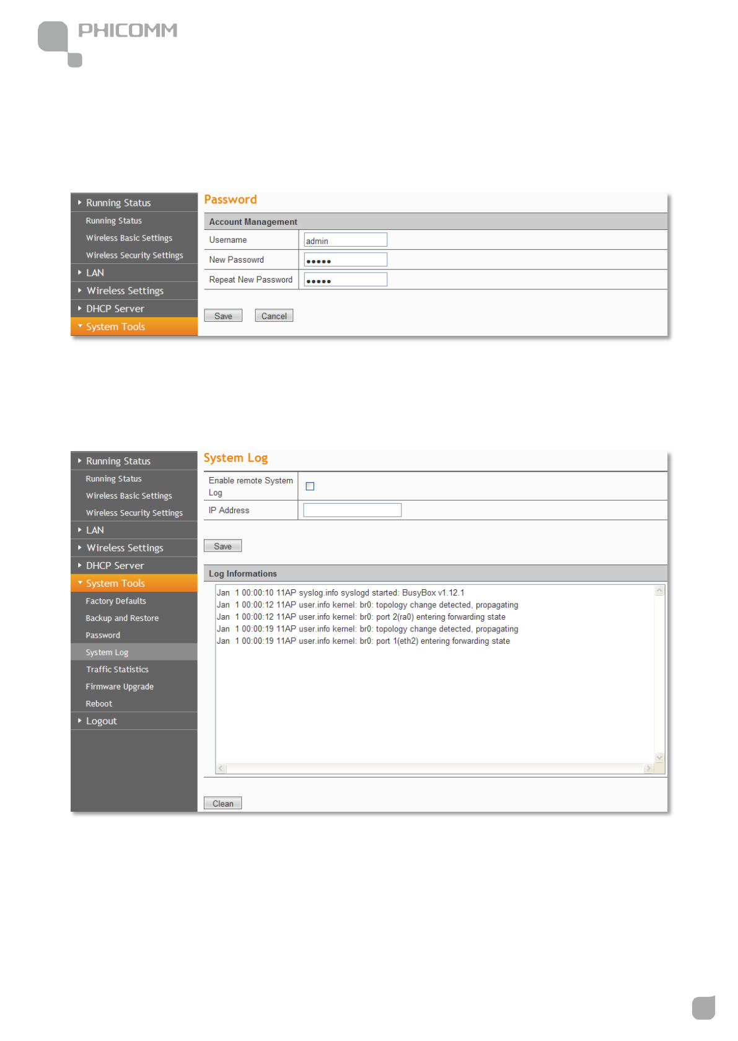Click the IP Address input field
Image resolution: width=738 pixels, height=1041 pixels.
[352, 510]
